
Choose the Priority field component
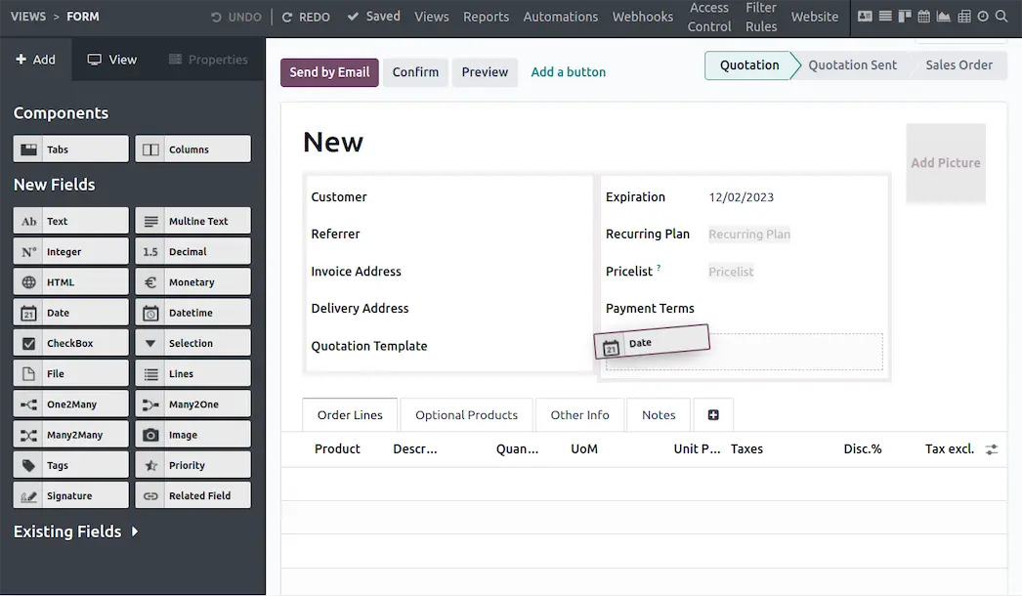click(x=192, y=464)
